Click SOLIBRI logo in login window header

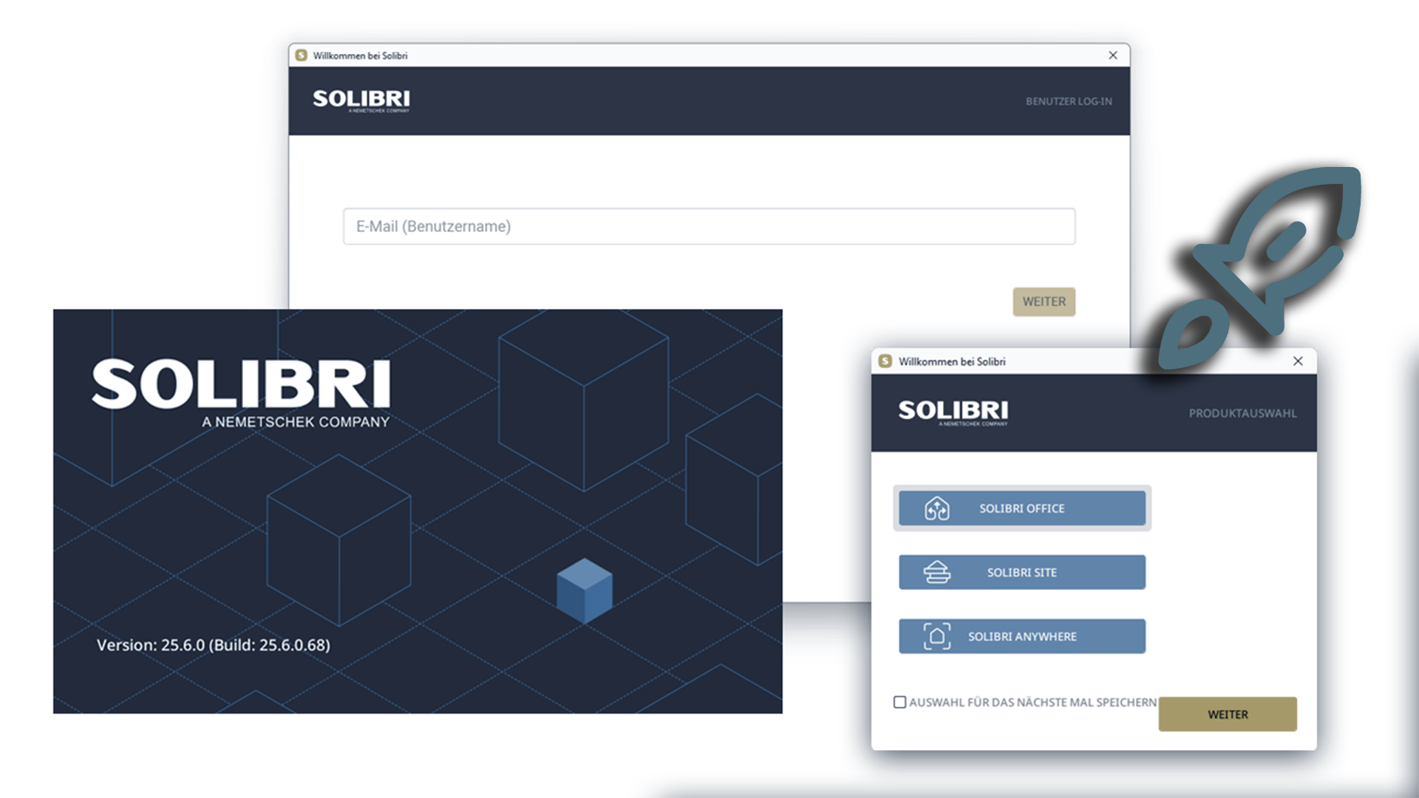[x=361, y=101]
